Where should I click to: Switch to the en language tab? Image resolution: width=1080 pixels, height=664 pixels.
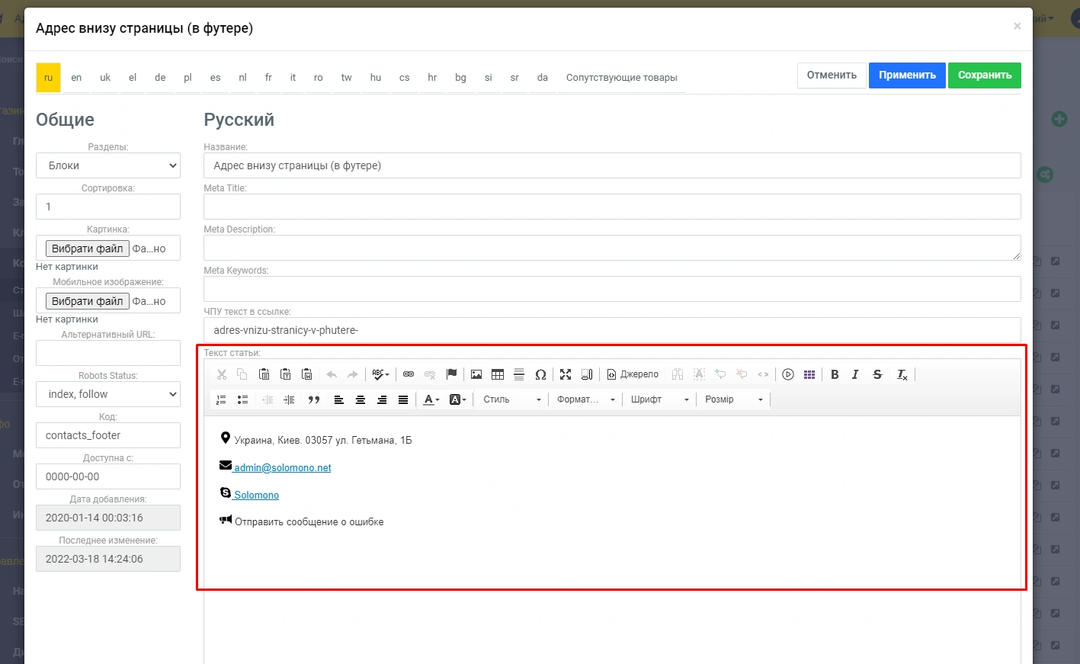76,78
